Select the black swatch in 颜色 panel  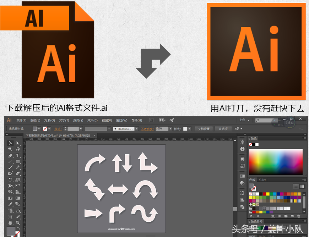[x=254, y=144]
